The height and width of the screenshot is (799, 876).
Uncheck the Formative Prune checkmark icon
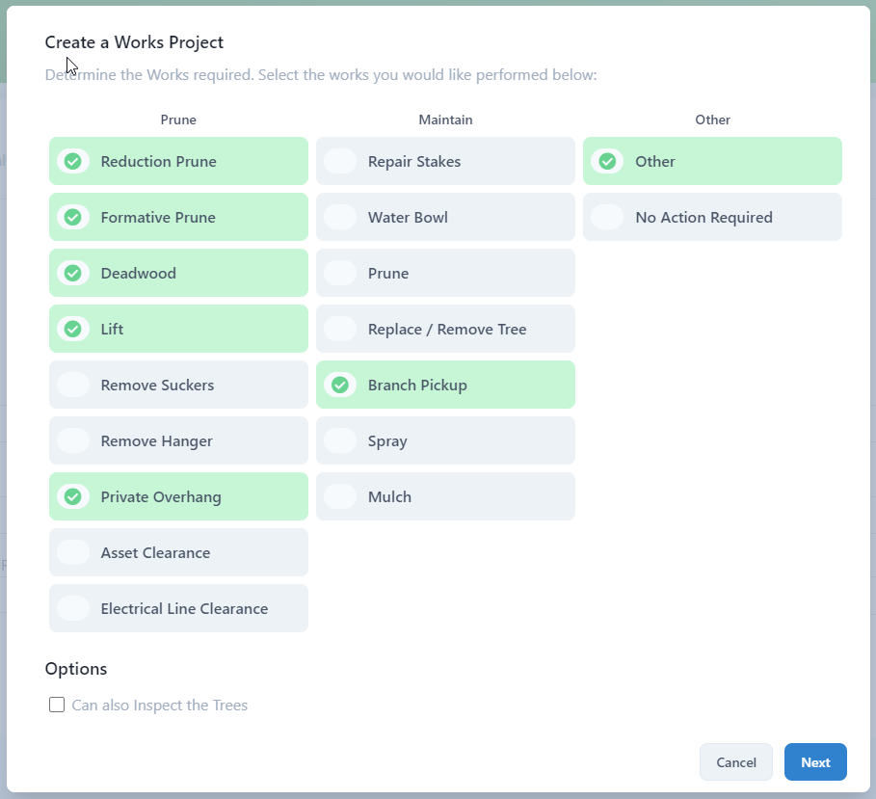72,217
